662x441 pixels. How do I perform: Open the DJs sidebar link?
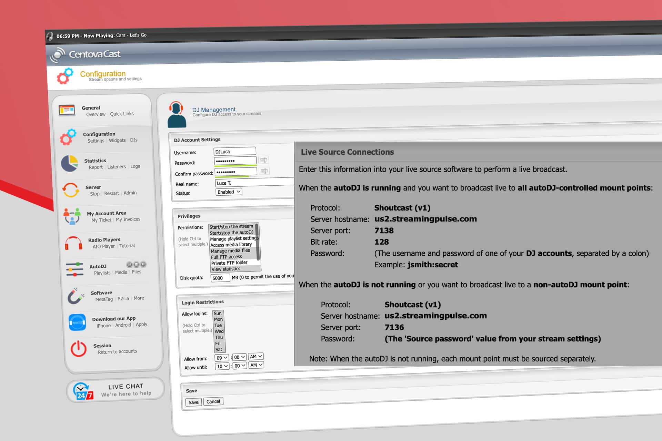click(134, 140)
